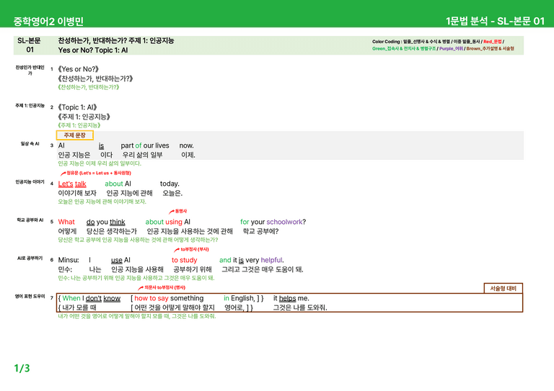This screenshot has width=554, height=391.
Task: Click the speaker name 'Minsu:'
Action: click(x=69, y=260)
